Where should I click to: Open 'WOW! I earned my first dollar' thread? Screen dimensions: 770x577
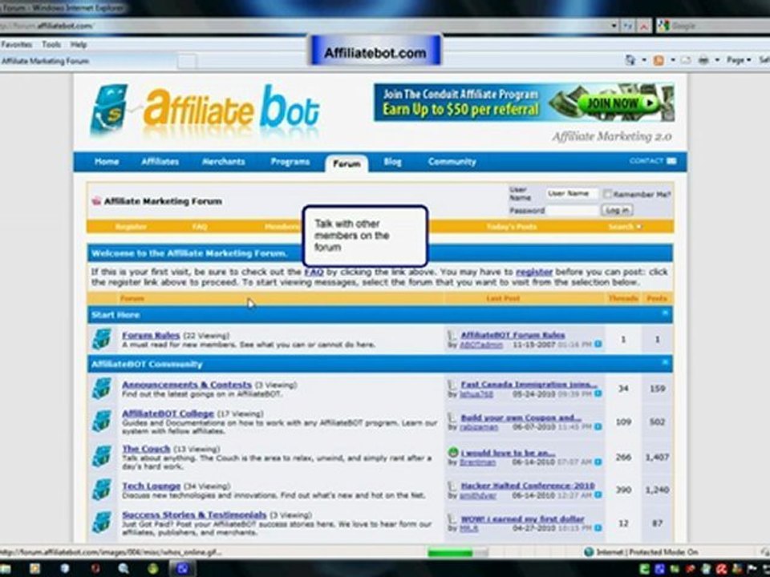pos(522,518)
